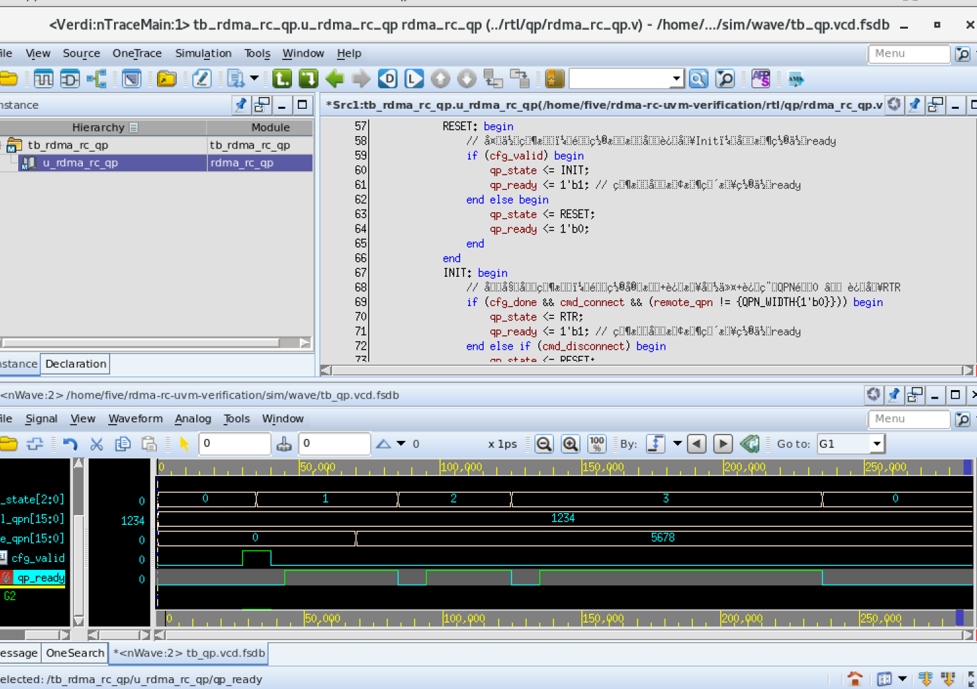
Task: Click the trace driver D icon
Action: (x=387, y=78)
